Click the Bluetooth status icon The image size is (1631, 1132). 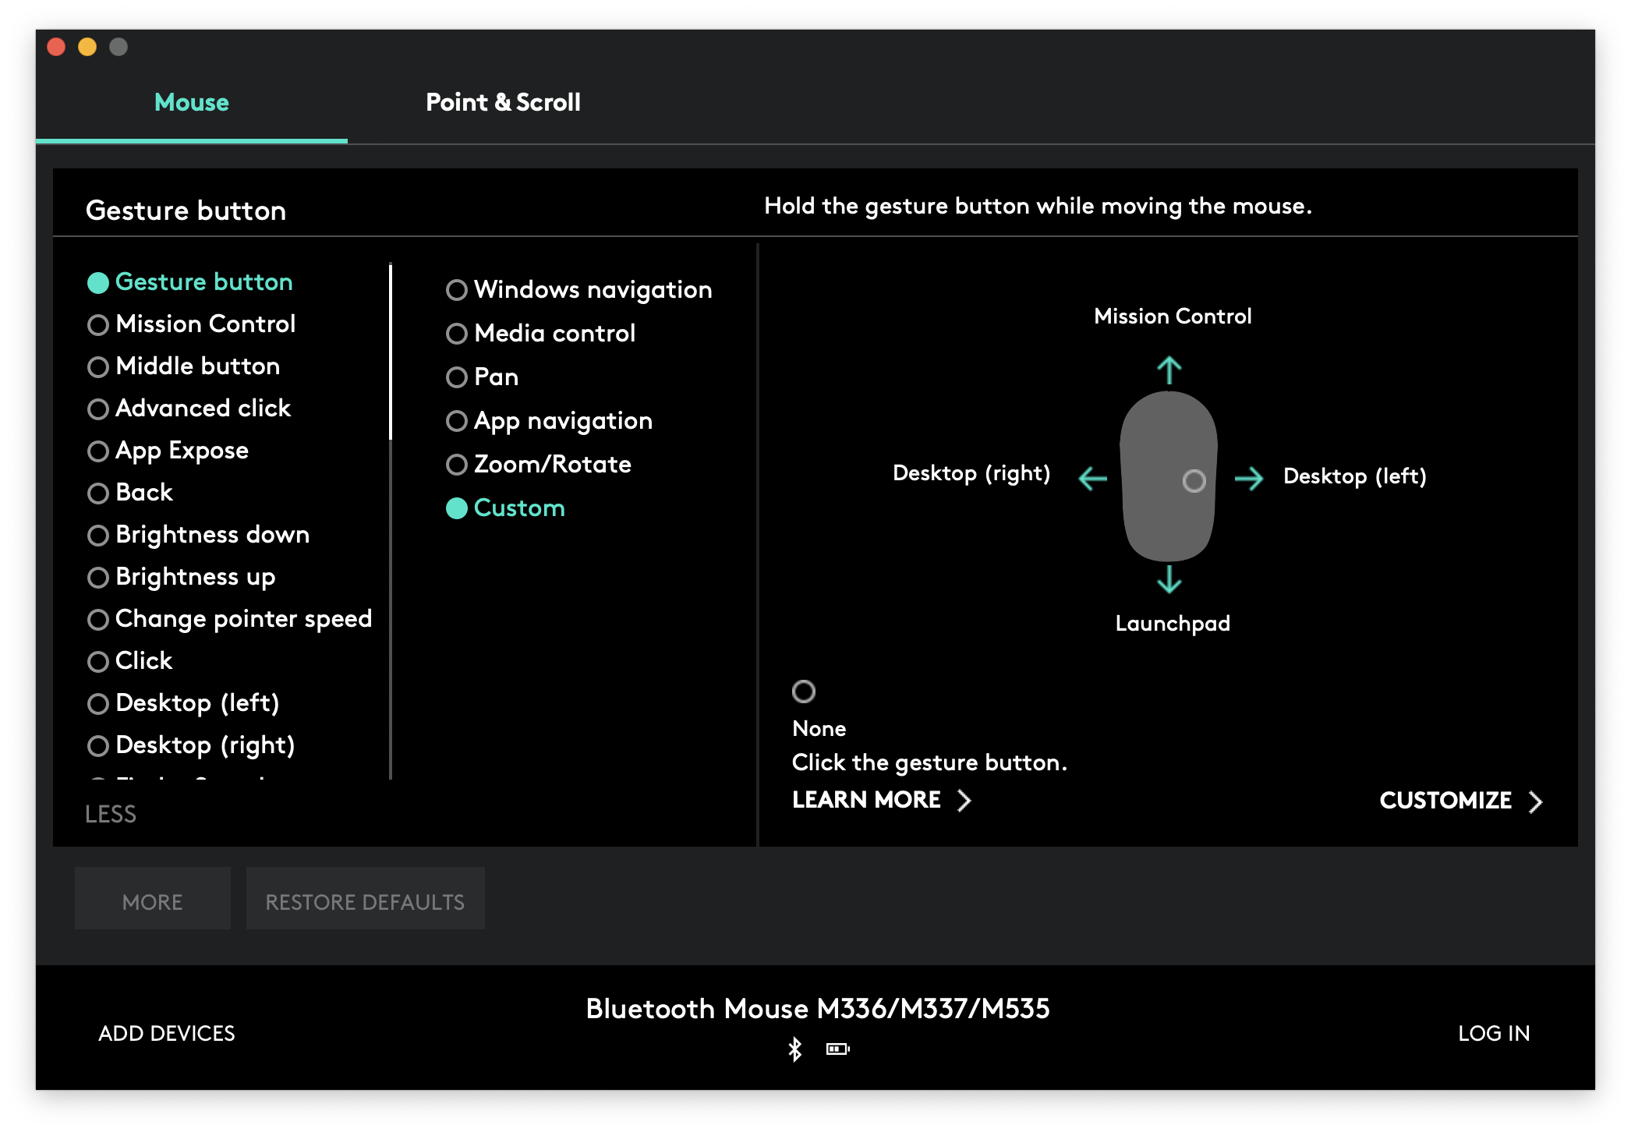pos(794,1049)
